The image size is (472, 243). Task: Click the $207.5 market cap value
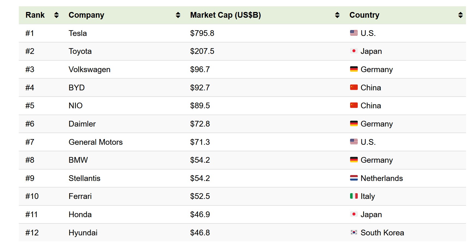click(202, 51)
